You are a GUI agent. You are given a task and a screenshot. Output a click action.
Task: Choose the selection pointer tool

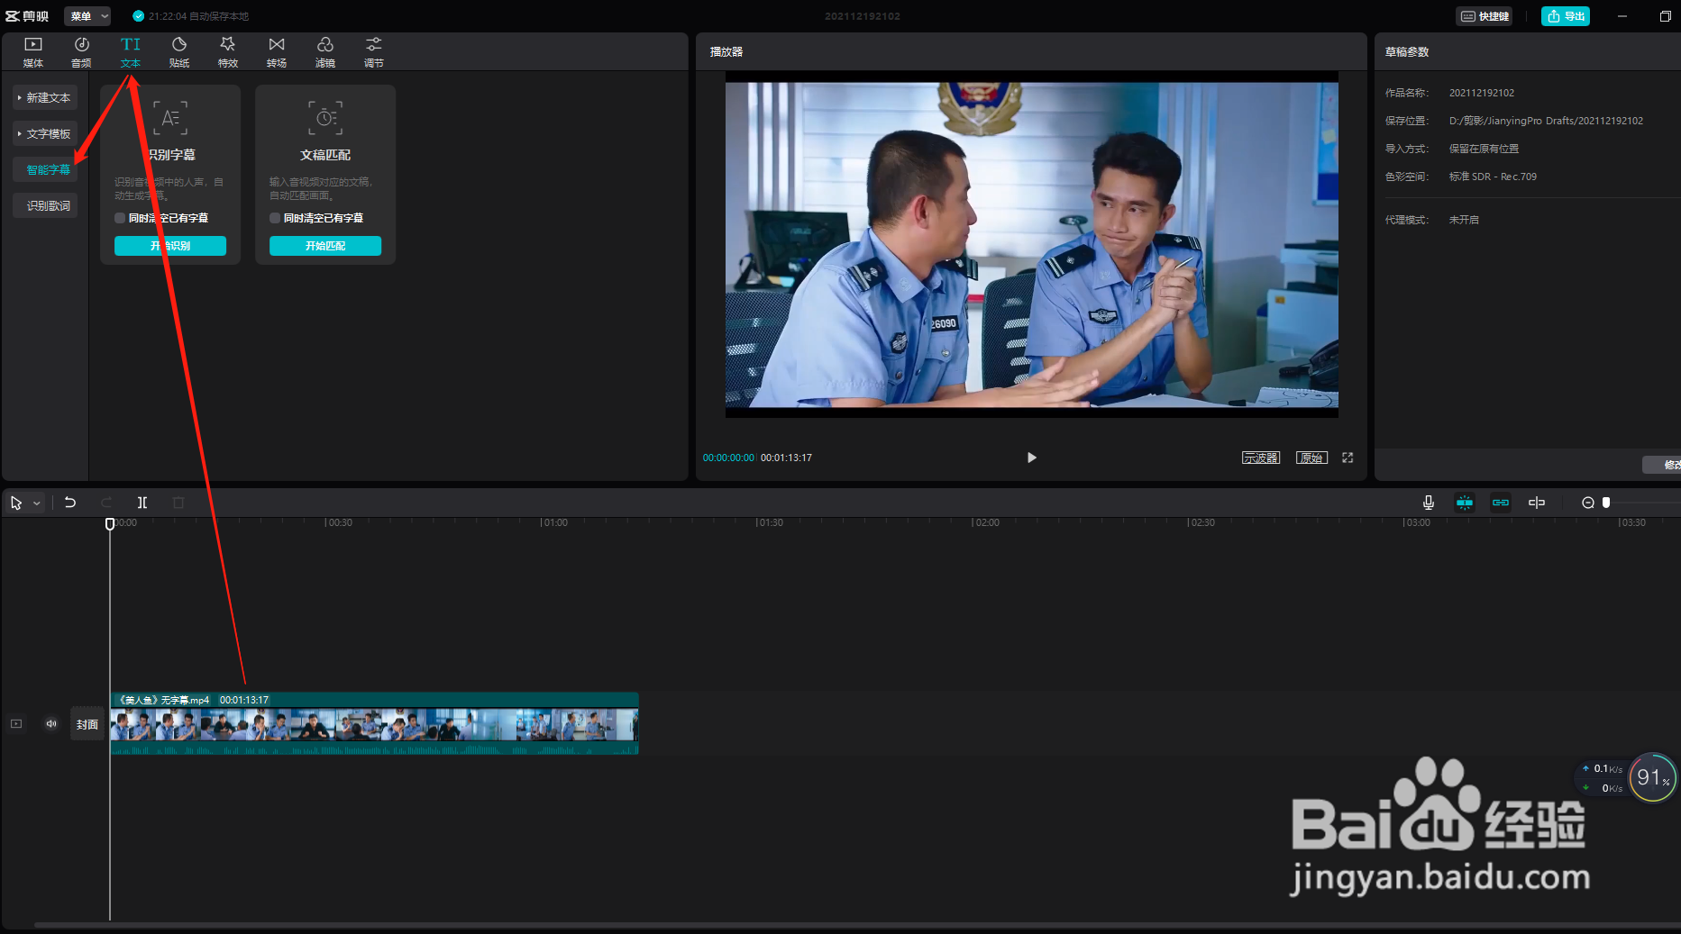coord(16,503)
